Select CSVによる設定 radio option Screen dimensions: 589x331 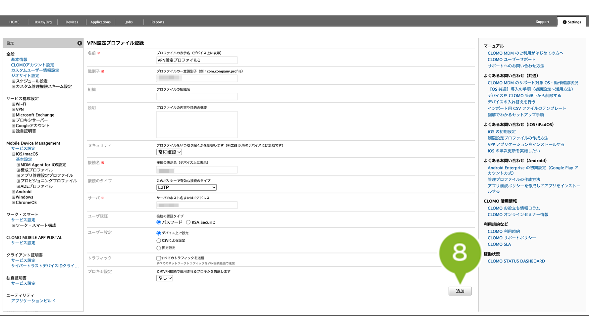click(x=159, y=241)
